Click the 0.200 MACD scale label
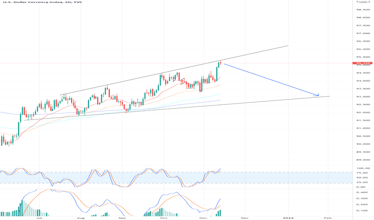Viewport: 374px width, 220px height. [x=362, y=204]
